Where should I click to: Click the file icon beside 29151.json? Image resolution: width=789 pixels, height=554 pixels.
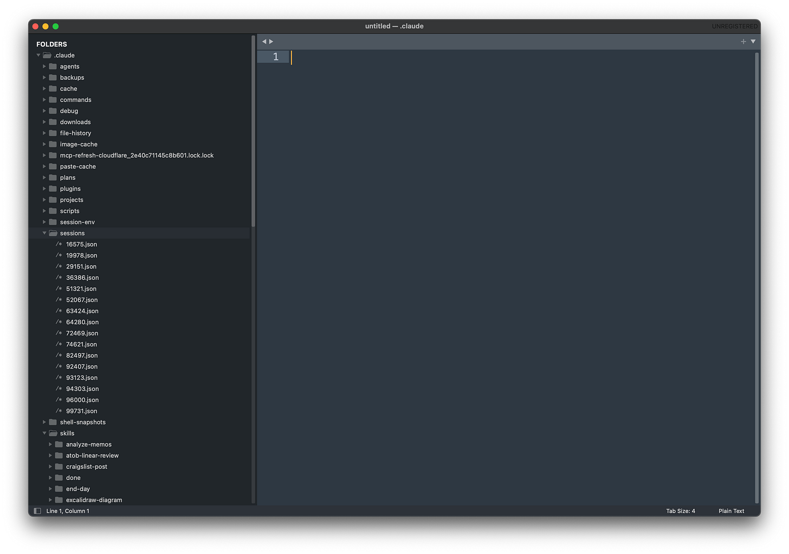(59, 266)
